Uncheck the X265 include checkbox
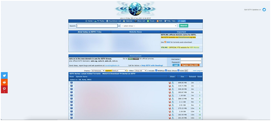Viewport: 271px width, 121px height. [x=178, y=71]
